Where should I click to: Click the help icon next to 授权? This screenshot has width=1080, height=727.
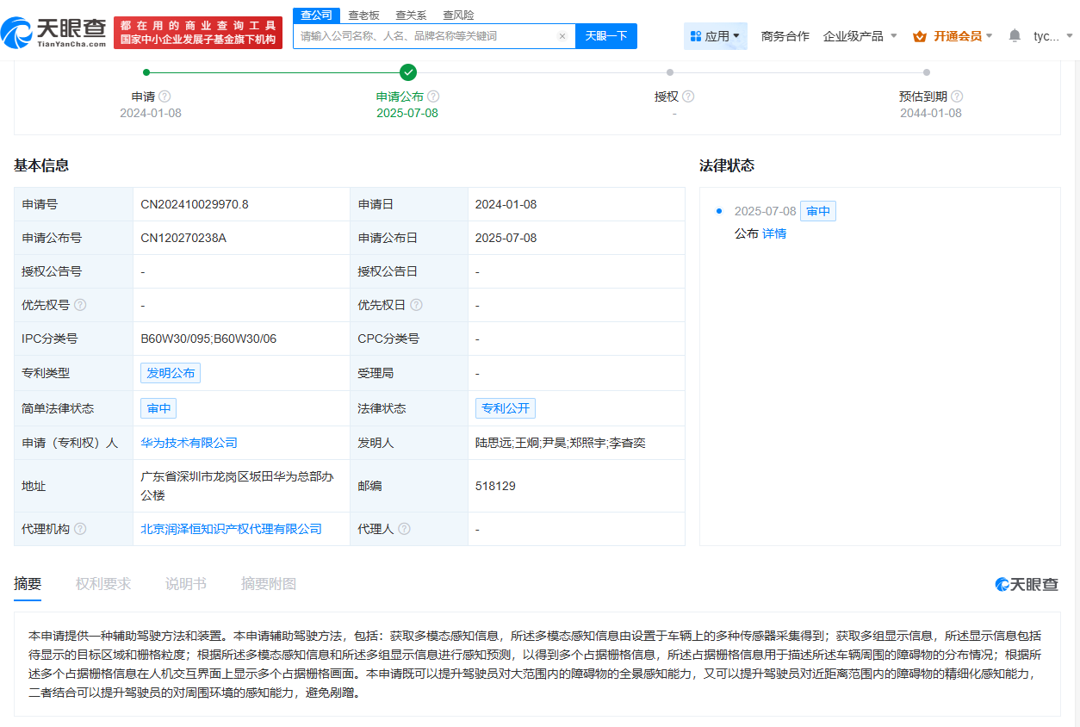coord(688,96)
